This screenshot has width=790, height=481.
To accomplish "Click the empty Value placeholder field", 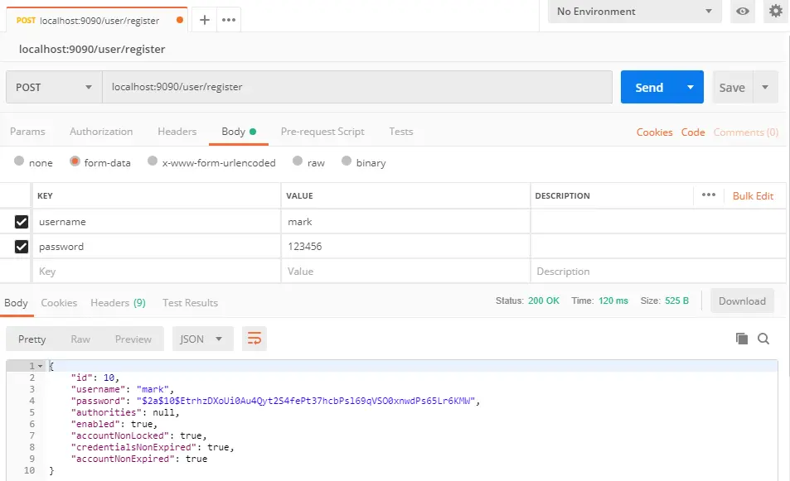I will pos(405,272).
